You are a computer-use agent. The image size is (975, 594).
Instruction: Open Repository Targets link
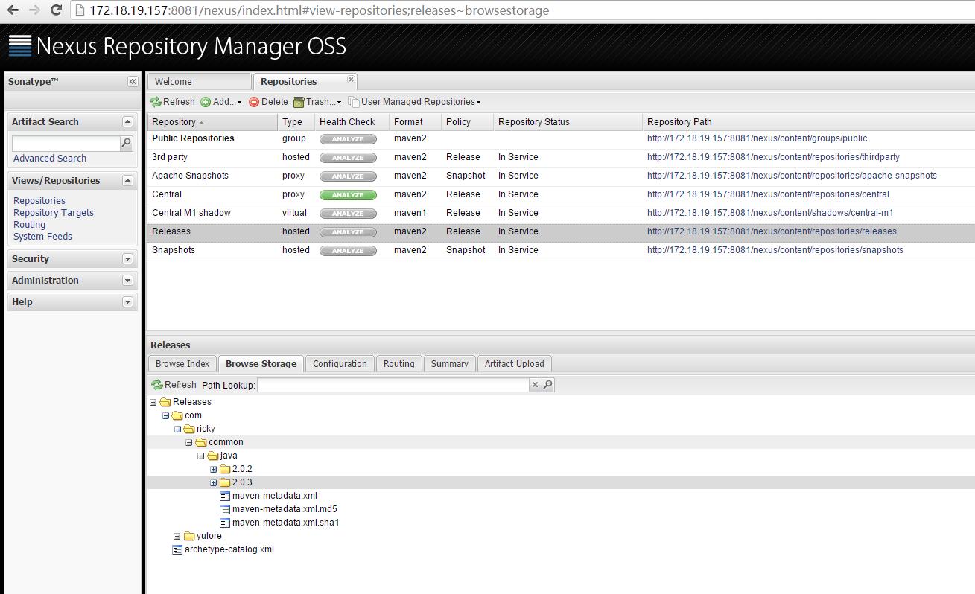tap(54, 213)
